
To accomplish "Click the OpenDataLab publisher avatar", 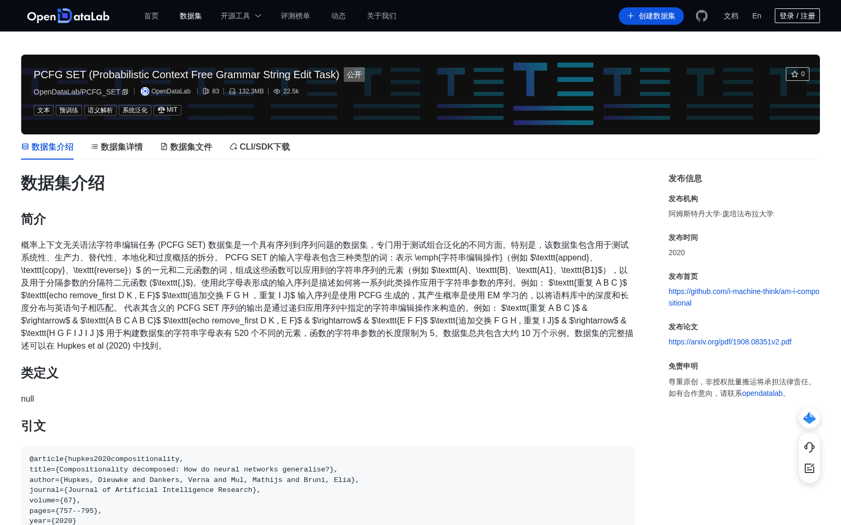I will coord(145,91).
